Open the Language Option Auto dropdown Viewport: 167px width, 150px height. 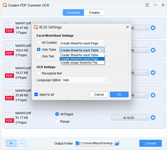point(84,80)
